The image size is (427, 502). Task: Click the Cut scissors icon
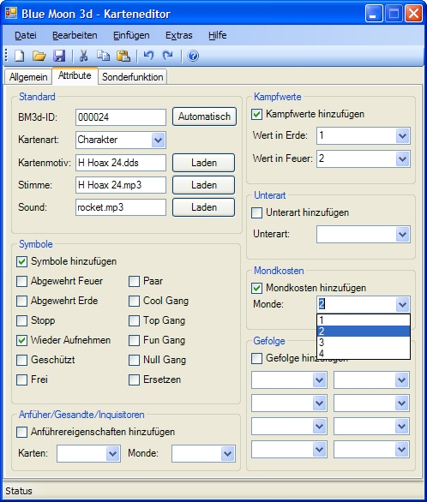click(x=84, y=56)
